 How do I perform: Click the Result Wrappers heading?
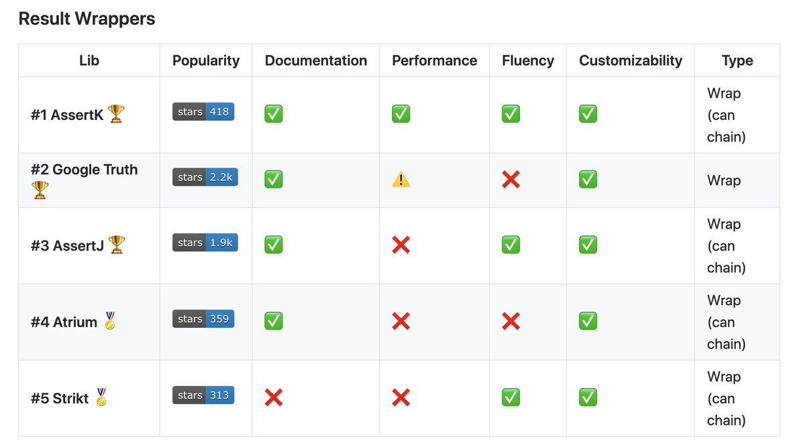(x=87, y=19)
